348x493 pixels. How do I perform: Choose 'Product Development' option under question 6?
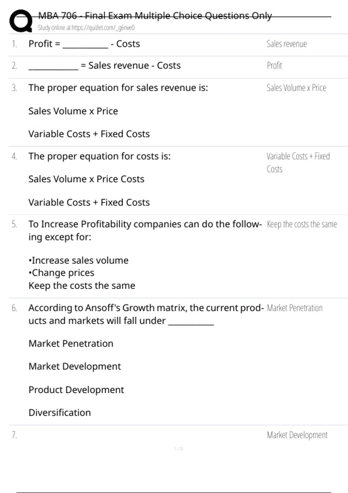point(76,390)
